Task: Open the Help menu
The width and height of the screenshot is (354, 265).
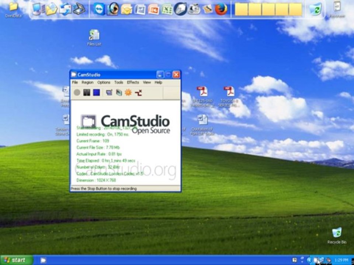Action: point(158,82)
